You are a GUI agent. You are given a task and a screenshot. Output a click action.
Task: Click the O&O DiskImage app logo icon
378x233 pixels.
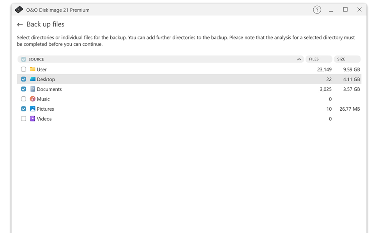pos(19,10)
